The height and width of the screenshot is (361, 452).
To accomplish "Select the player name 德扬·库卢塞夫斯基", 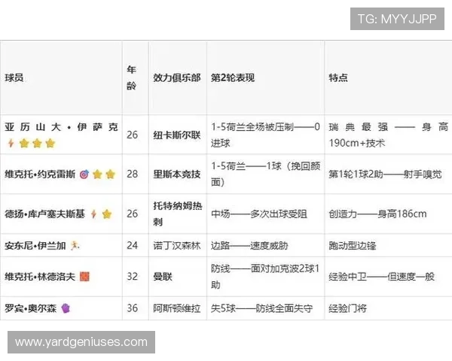I will pos(44,214).
